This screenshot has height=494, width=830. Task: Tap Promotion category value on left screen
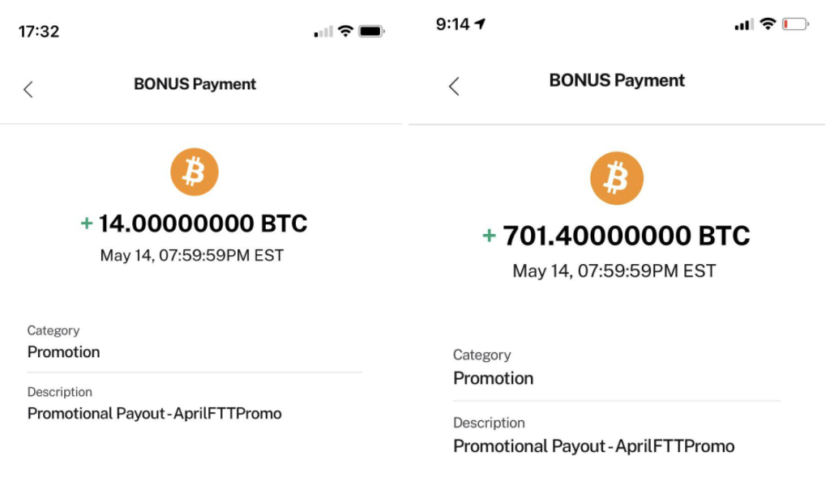tap(63, 351)
